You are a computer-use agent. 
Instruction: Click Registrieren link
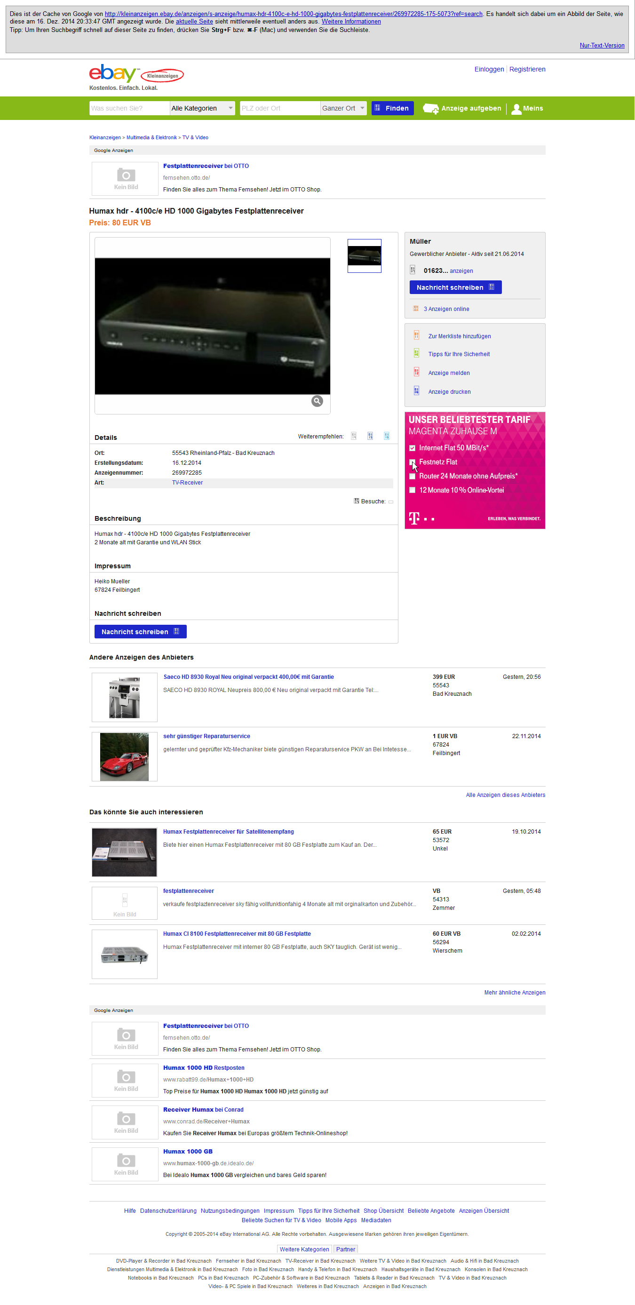pos(527,70)
